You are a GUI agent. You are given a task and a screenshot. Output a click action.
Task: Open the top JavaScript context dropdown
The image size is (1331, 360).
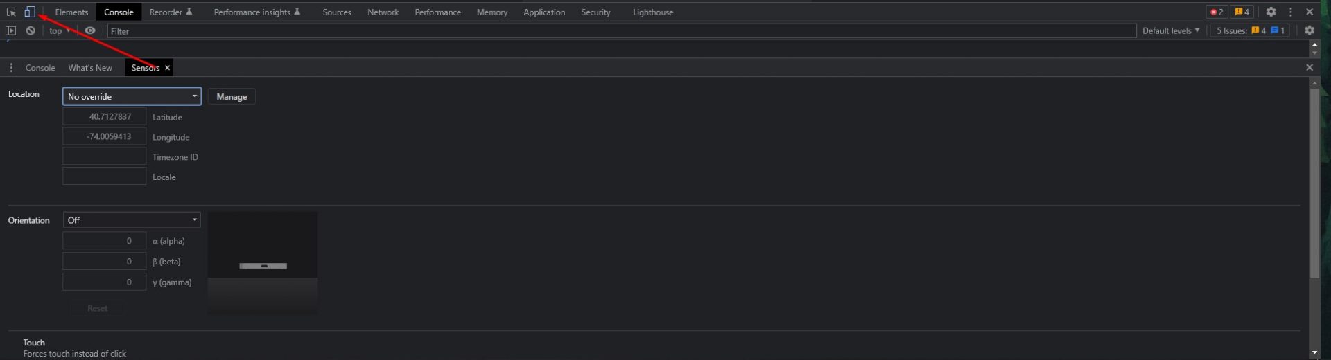click(60, 30)
